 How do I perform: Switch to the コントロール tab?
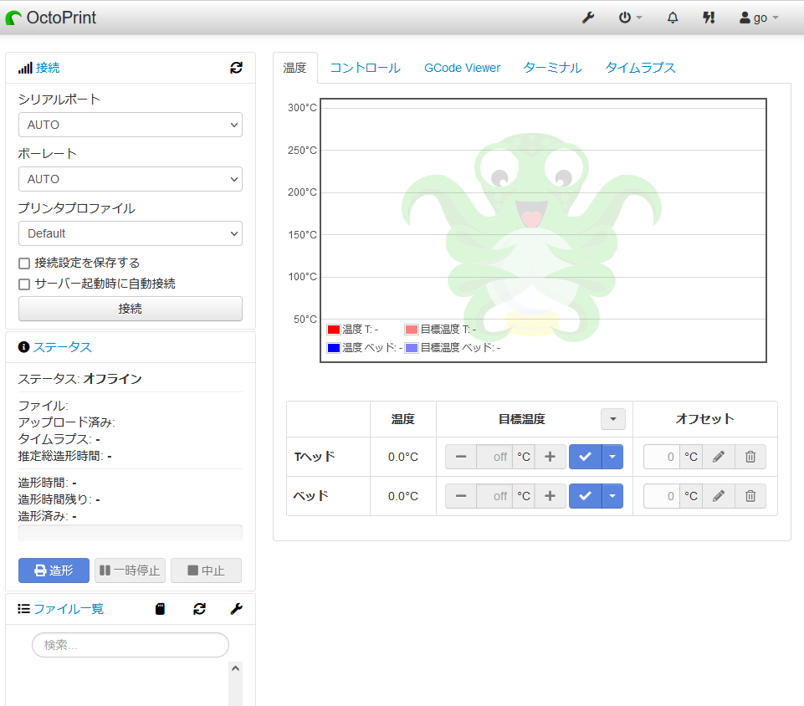[365, 68]
